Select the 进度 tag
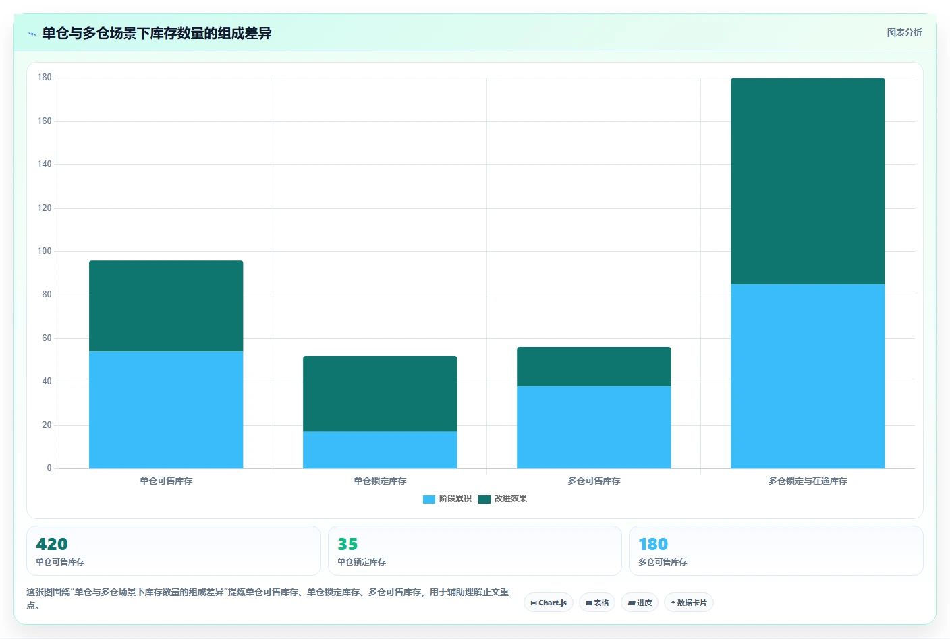The height and width of the screenshot is (639, 950). click(640, 603)
